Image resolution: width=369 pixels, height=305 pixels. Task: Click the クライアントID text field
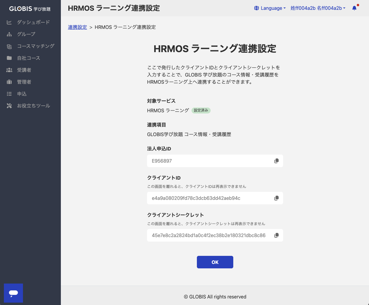click(209, 198)
